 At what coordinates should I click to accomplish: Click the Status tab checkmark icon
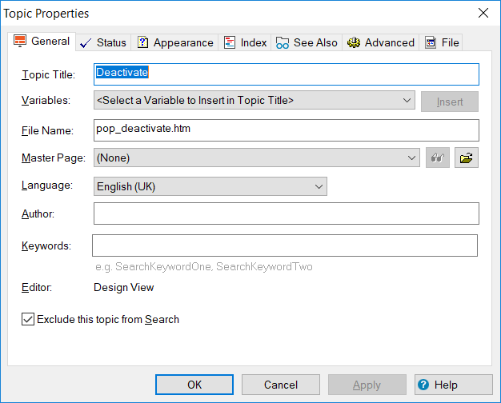(x=86, y=43)
